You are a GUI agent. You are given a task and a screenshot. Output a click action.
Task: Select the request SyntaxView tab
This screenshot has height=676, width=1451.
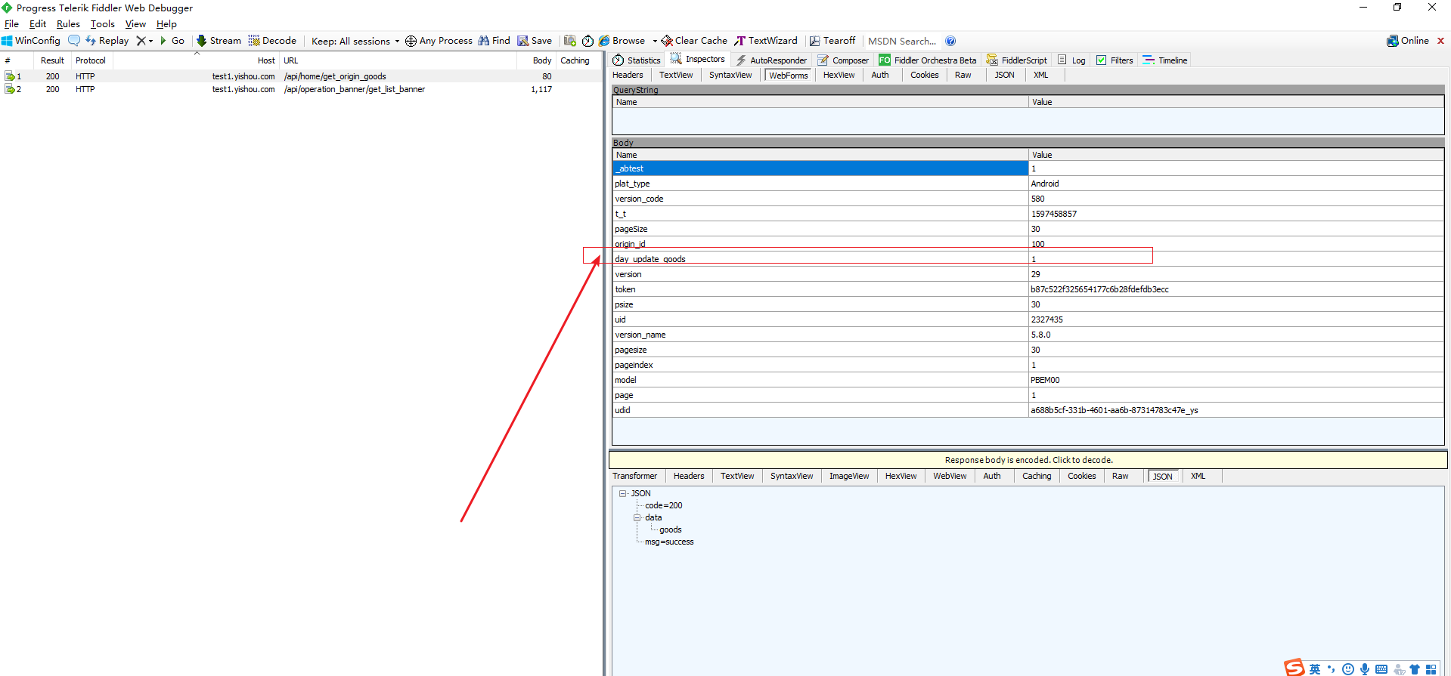click(x=730, y=75)
